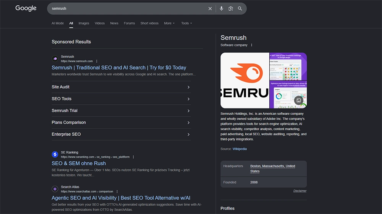Open the SEO & SEM ohne Rush link
382x214 pixels.
[79, 163]
